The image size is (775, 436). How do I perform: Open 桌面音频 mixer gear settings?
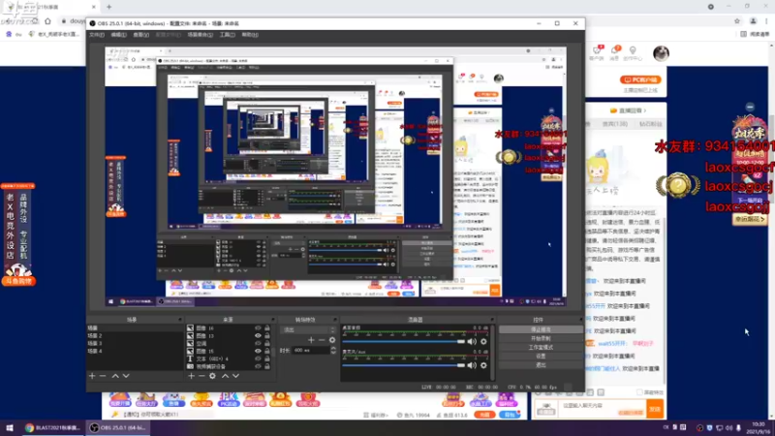(483, 342)
